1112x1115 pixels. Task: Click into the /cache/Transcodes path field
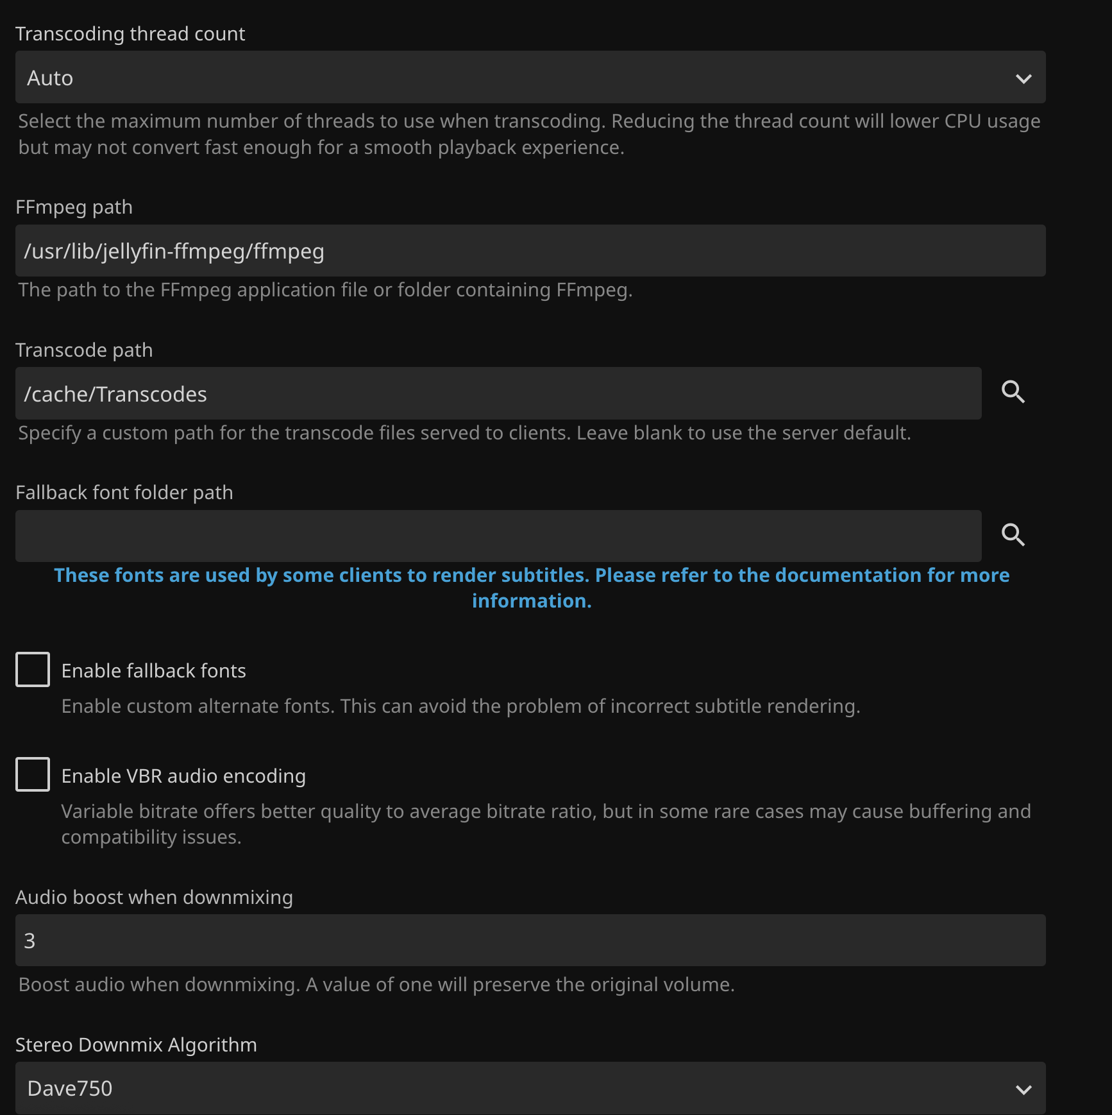point(498,394)
